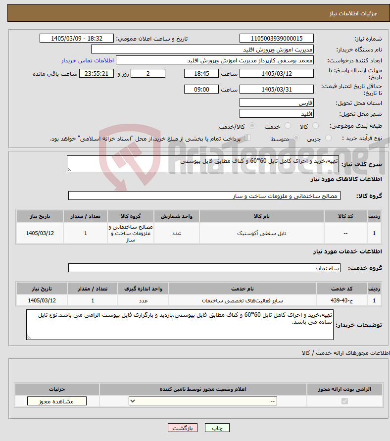The height and width of the screenshot is (441, 390).
Task: Open buyer contact info link اطلاعات تماس خریدار
Action: pyautogui.click(x=88, y=60)
